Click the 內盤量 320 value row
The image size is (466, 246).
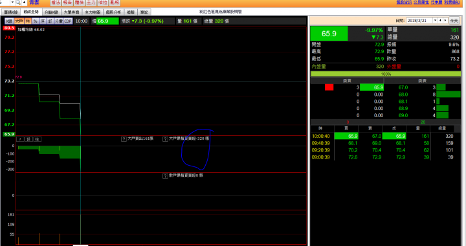click(348, 67)
